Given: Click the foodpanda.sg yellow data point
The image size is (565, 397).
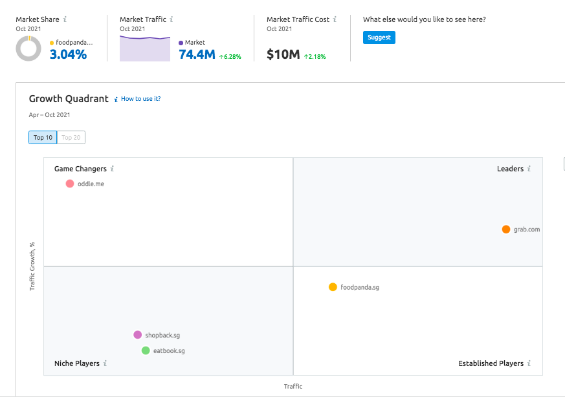Looking at the screenshot, I should coord(333,287).
